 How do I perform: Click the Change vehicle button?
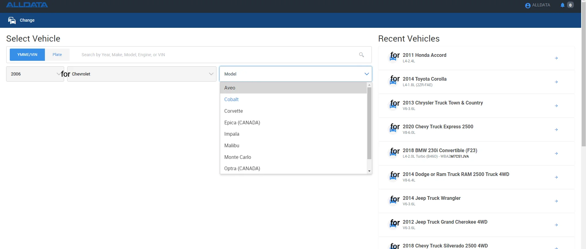point(21,20)
